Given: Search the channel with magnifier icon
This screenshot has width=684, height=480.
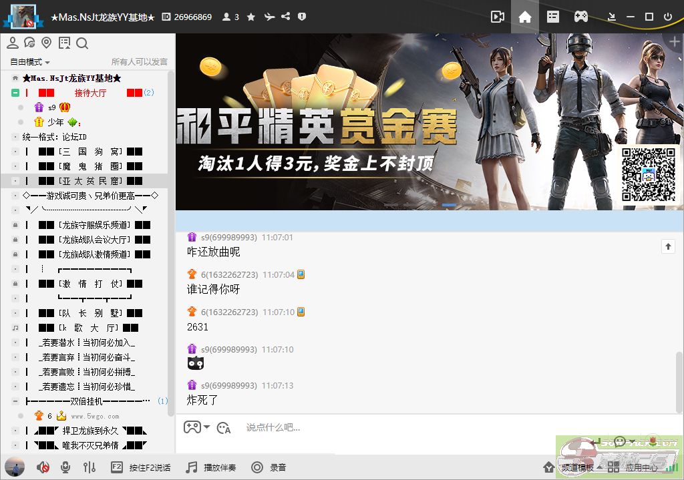Looking at the screenshot, I should click(82, 43).
